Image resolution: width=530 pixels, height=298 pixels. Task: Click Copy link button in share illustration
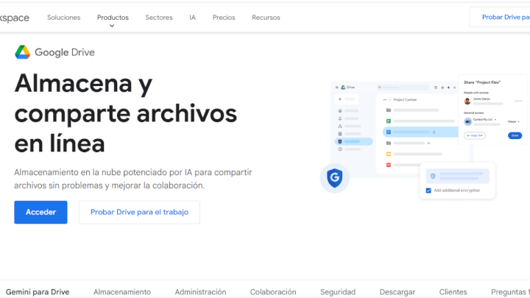click(475, 135)
